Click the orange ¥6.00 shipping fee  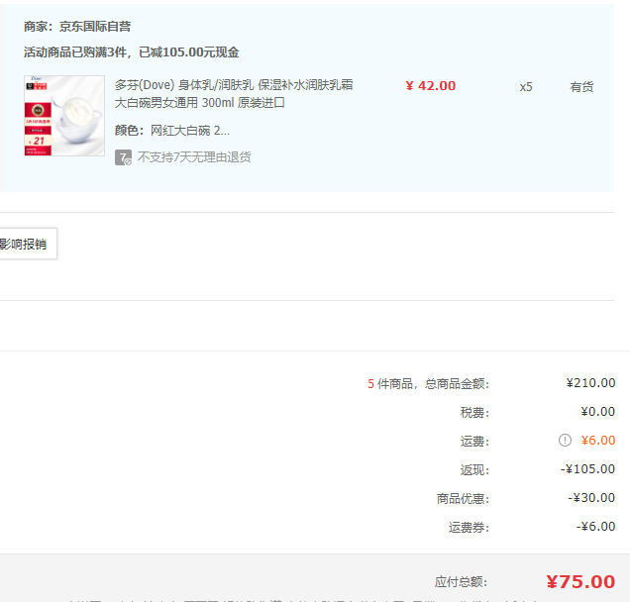(x=597, y=441)
